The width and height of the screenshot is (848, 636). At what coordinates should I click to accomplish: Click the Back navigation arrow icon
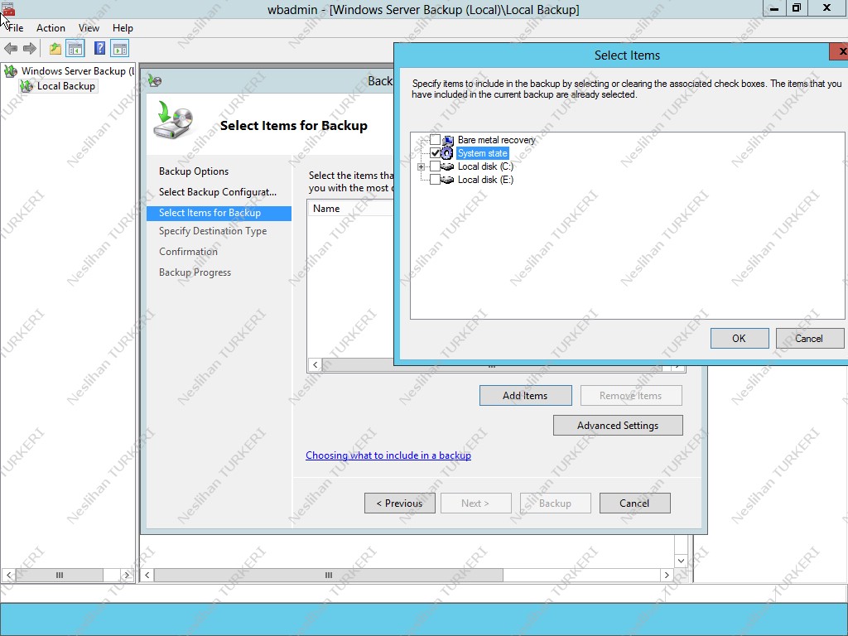pos(10,48)
